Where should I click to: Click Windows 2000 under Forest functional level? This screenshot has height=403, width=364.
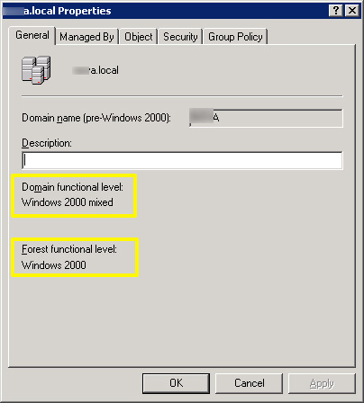coord(54,265)
